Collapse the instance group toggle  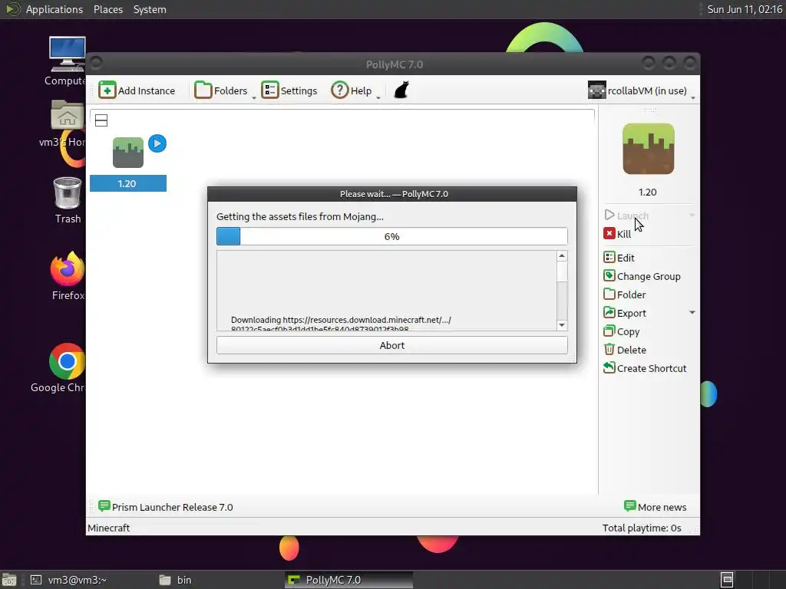point(101,120)
